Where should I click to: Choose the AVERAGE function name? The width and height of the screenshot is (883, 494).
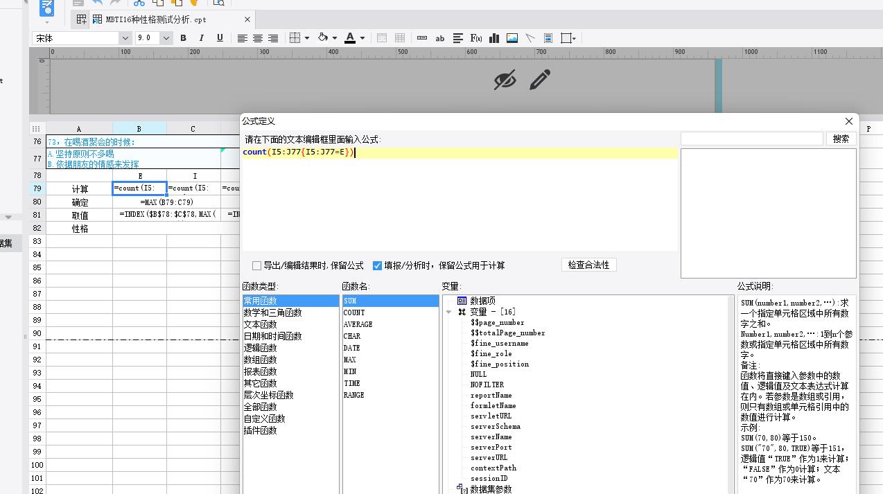tap(358, 324)
